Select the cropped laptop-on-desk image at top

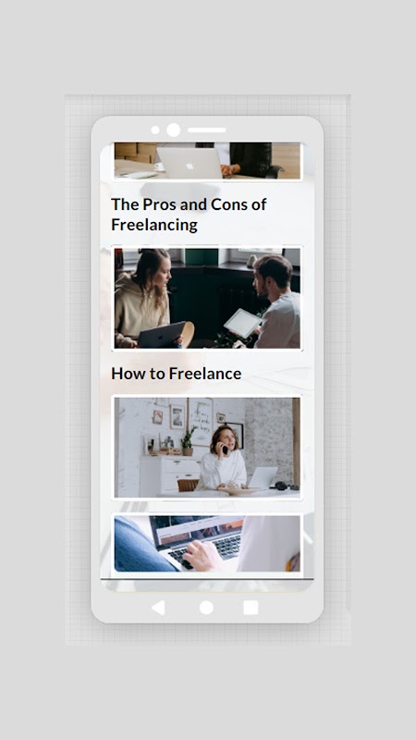(x=207, y=161)
